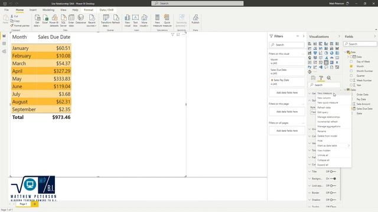Click Cut in the clipboard group
Screen dimensions: 378x212
coord(14,16)
